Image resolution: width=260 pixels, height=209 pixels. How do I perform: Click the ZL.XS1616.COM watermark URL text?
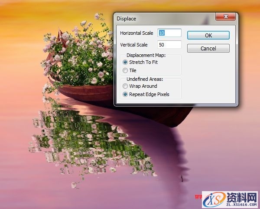(x=240, y=204)
